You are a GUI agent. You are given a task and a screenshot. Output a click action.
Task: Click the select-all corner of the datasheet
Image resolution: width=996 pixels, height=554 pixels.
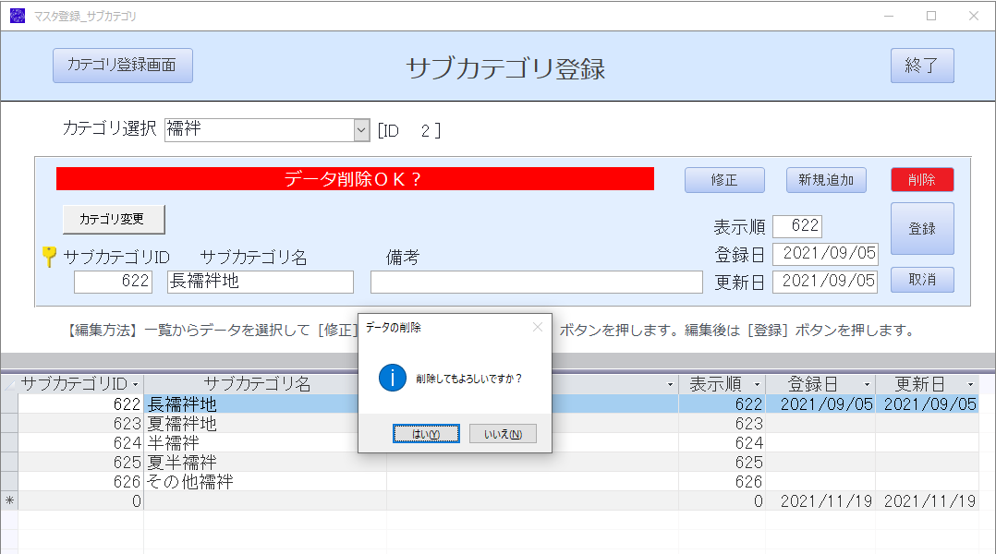click(9, 384)
